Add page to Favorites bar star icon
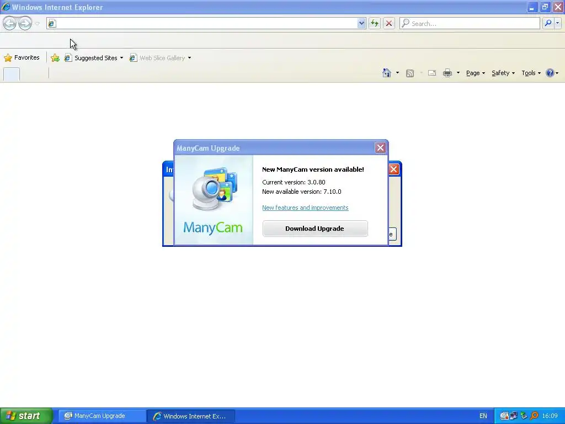The image size is (565, 424). (55, 57)
